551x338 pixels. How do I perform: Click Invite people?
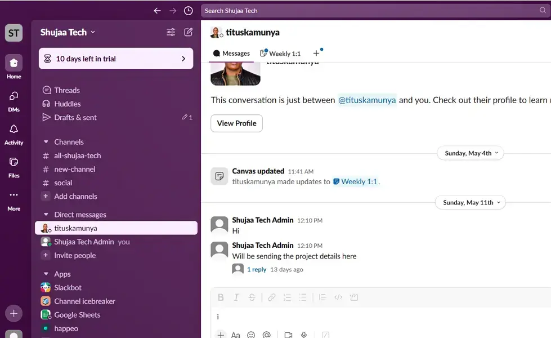coord(116,255)
